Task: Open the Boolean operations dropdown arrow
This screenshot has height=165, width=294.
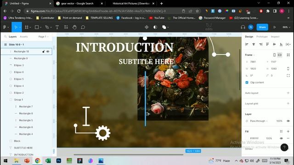Action: click(168, 27)
